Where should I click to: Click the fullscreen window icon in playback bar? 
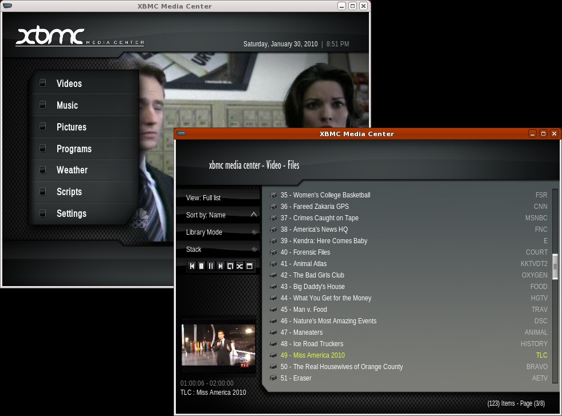tap(249, 266)
